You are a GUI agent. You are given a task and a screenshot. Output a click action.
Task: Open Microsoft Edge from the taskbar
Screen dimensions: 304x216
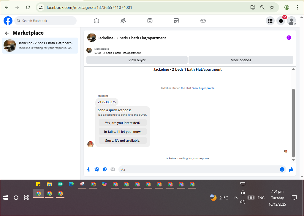click(71, 184)
